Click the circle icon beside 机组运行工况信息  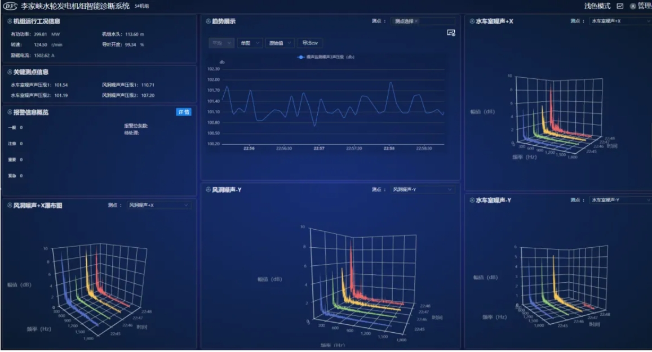pos(10,21)
